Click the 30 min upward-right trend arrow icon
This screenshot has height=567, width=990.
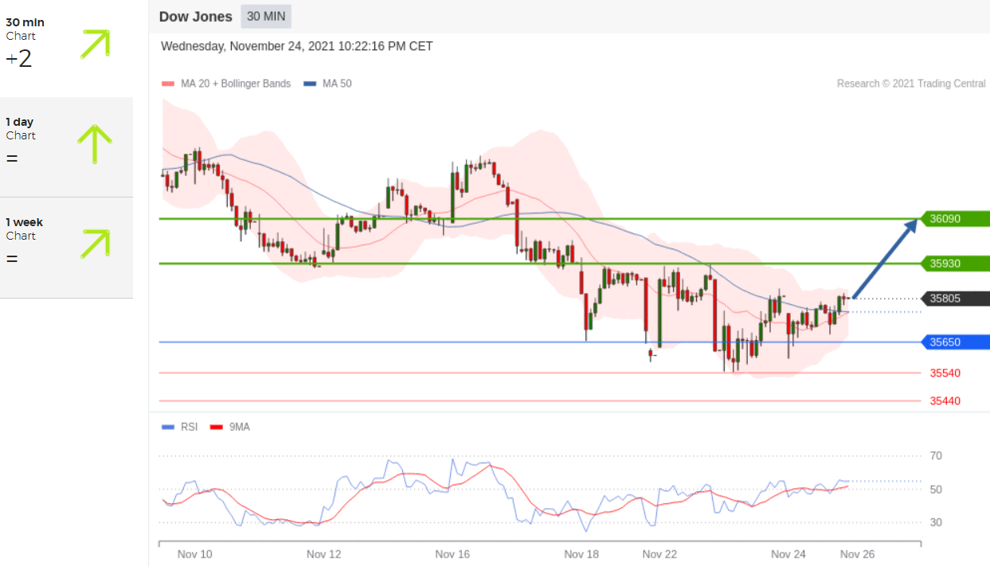point(95,44)
